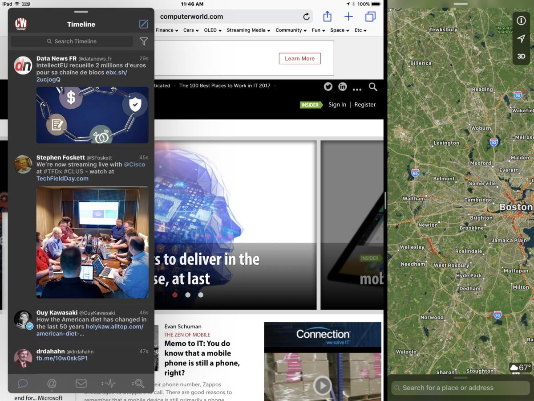The image size is (534, 401).
Task: Expand the Cars dropdown menu
Action: (191, 30)
